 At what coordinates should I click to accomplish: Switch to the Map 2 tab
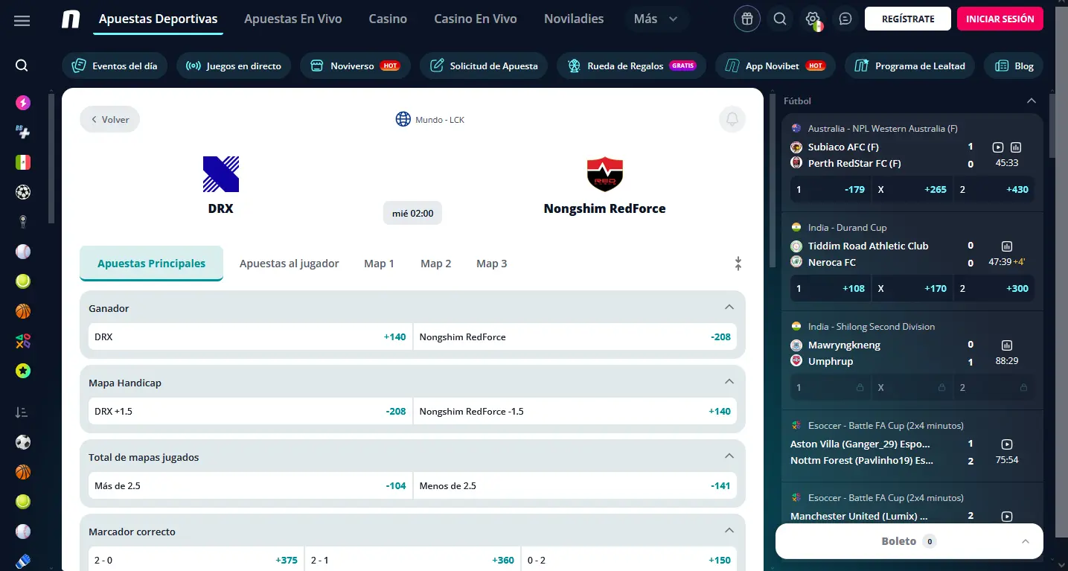point(436,264)
